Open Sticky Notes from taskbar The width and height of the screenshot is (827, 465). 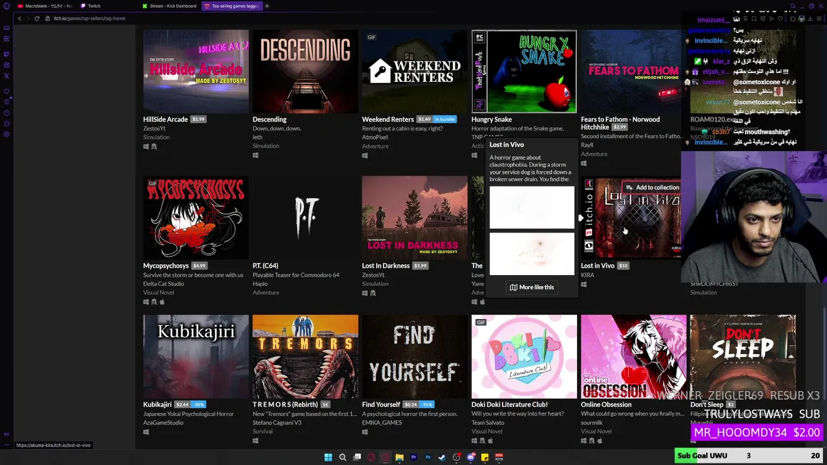pyautogui.click(x=485, y=457)
